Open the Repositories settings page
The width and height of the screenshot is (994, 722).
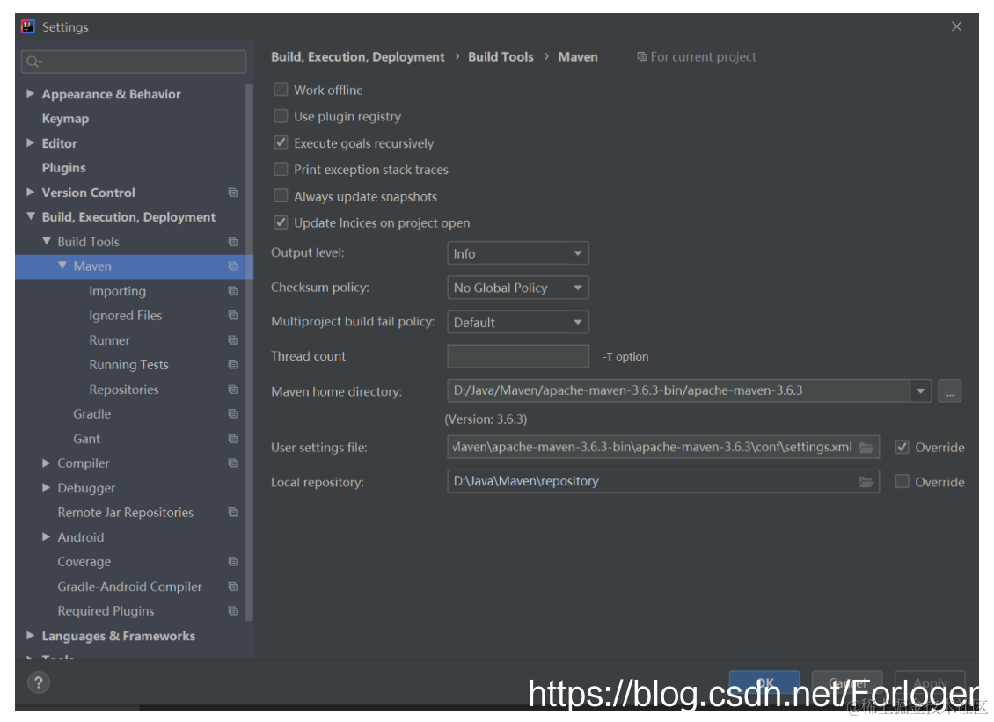(124, 390)
